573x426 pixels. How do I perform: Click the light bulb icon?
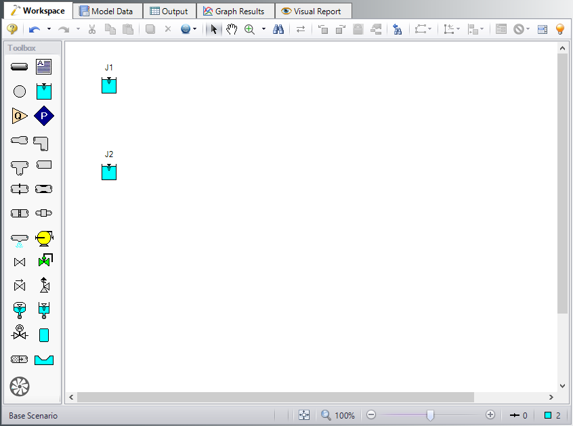(x=560, y=29)
